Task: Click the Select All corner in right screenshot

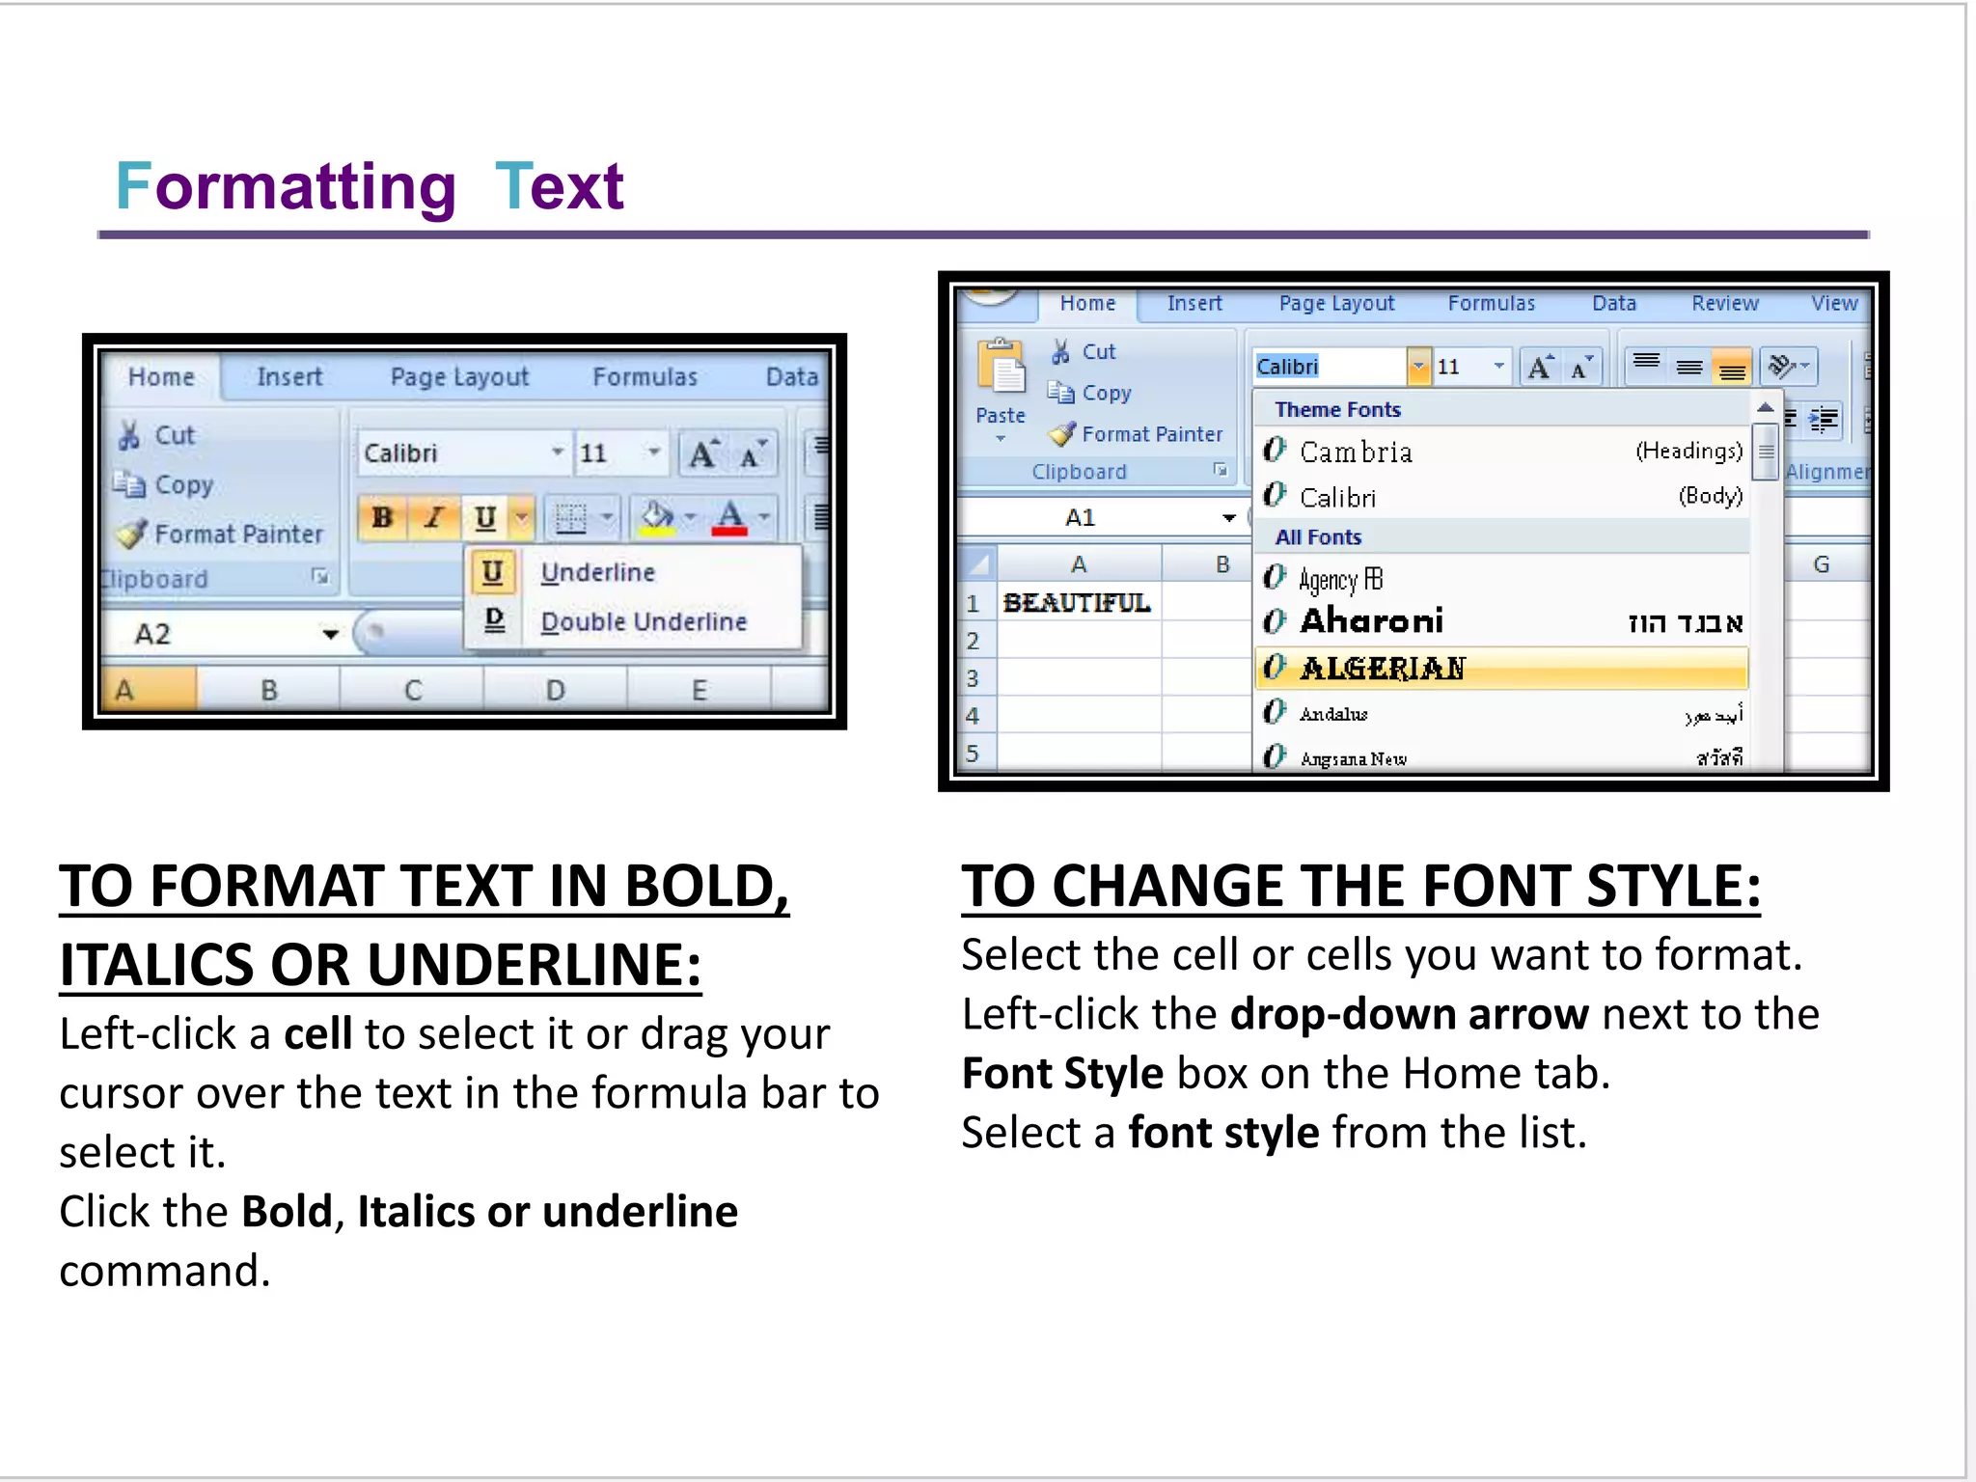Action: click(x=978, y=563)
